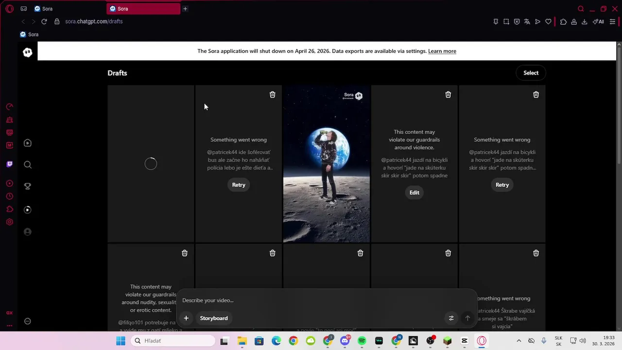
Task: Open the Sora home ghost logo
Action: pyautogui.click(x=28, y=52)
